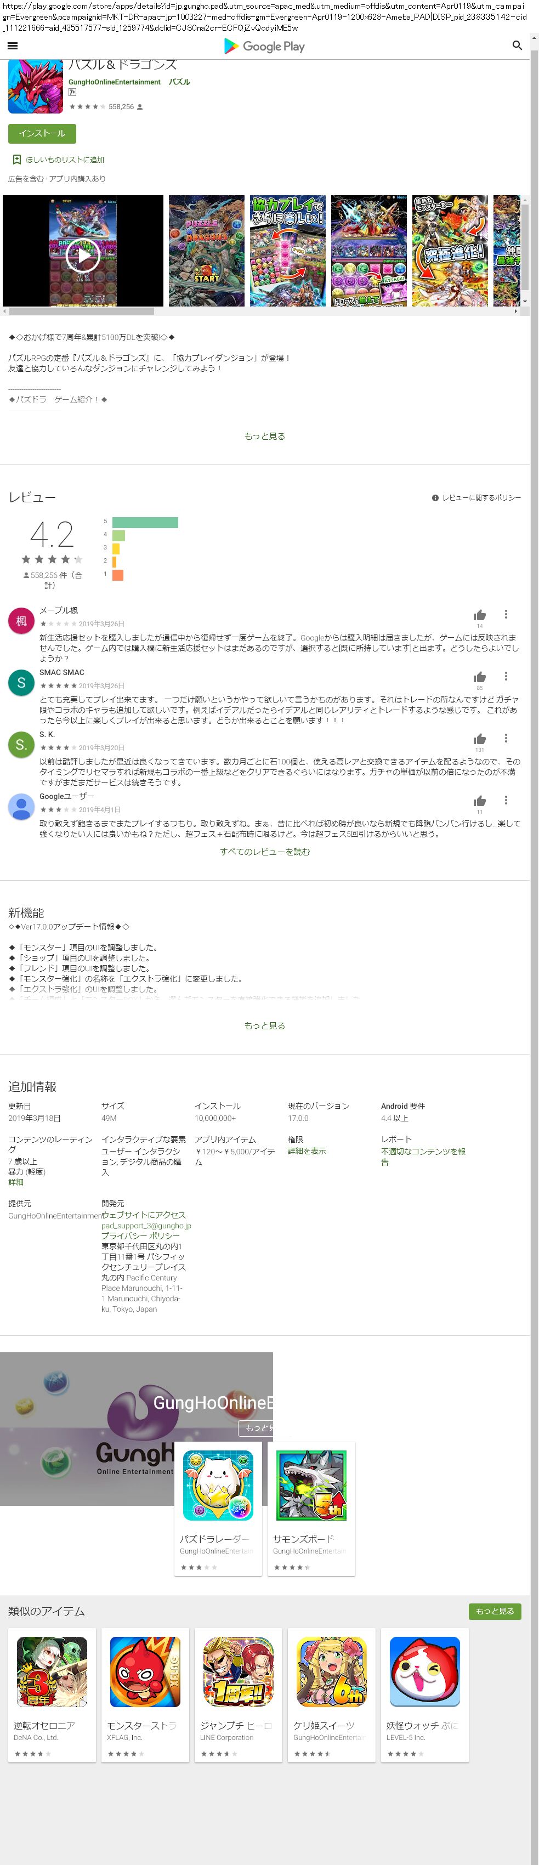Open the モンスターストライク app icon
The width and height of the screenshot is (539, 1865).
pos(145,1671)
